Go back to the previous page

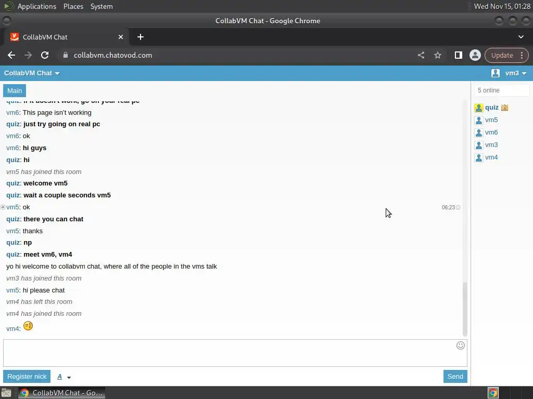pyautogui.click(x=11, y=55)
